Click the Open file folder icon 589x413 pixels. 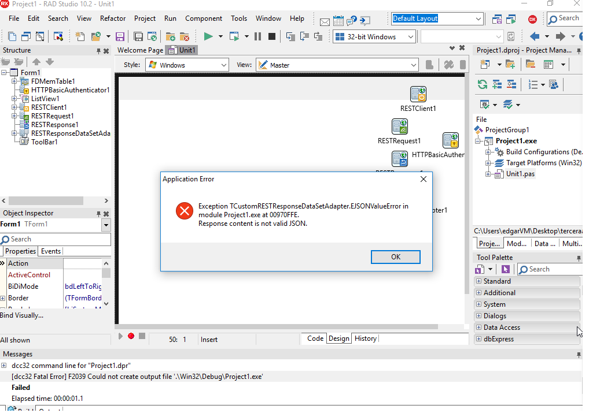(x=96, y=37)
